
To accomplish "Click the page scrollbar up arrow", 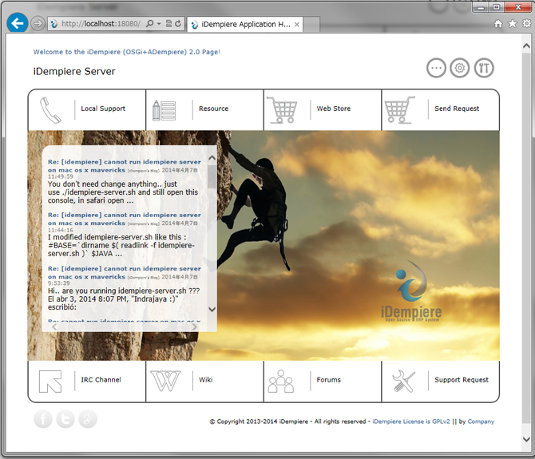I will (x=526, y=46).
